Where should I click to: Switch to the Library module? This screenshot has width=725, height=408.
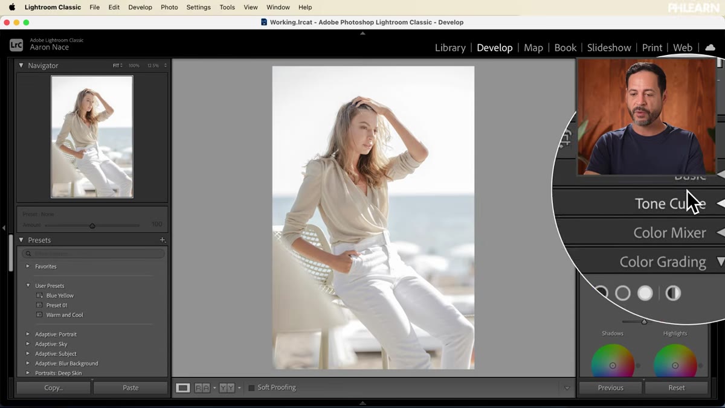pyautogui.click(x=450, y=48)
